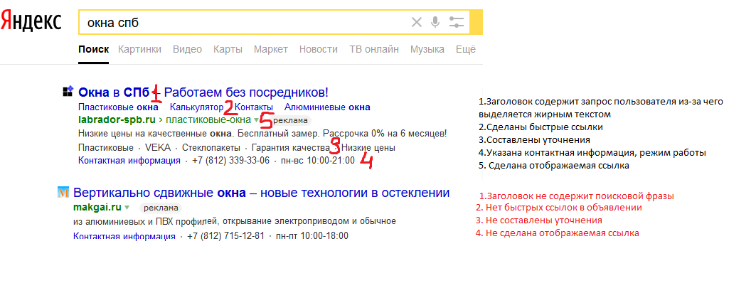Open the makgai.ru green URL
This screenshot has width=756, height=293.
(x=97, y=208)
